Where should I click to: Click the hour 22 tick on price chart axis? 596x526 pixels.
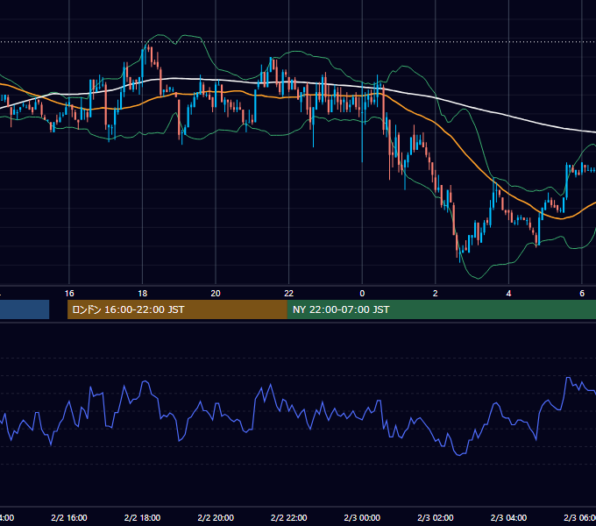[289, 294]
